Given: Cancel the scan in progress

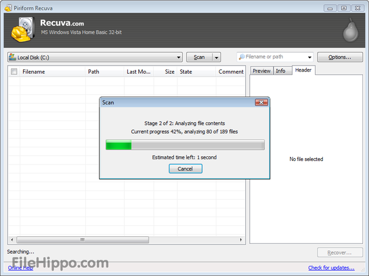Looking at the screenshot, I should point(185,169).
